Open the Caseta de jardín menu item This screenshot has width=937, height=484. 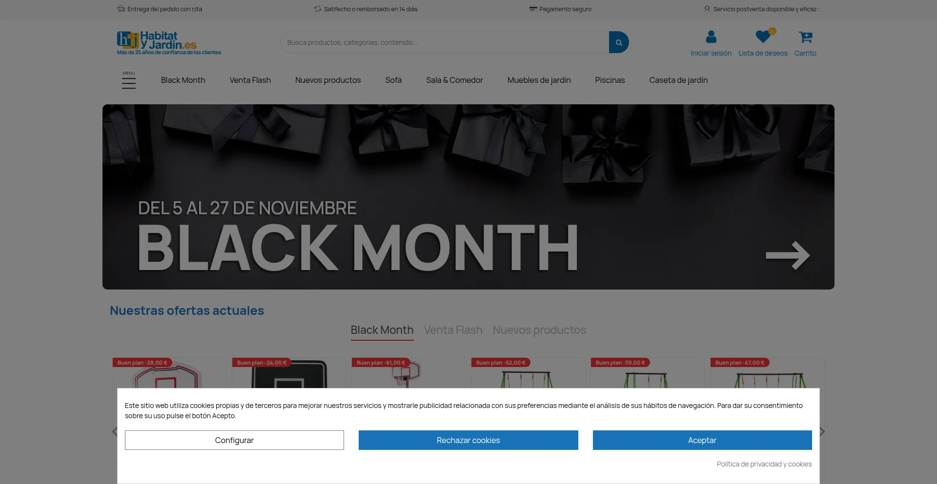(678, 80)
